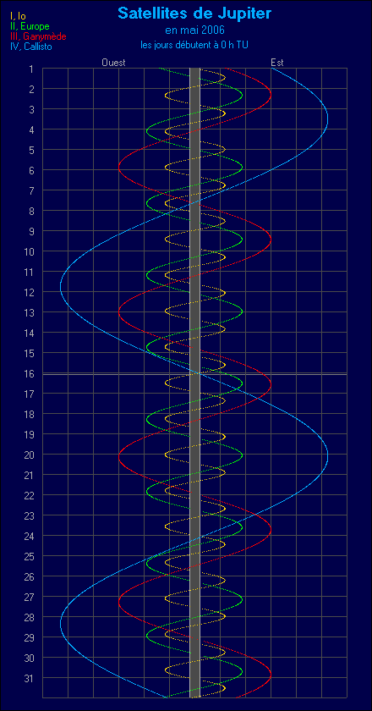Click day 28 on the date axis
This screenshot has width=372, height=711.
pyautogui.click(x=29, y=617)
